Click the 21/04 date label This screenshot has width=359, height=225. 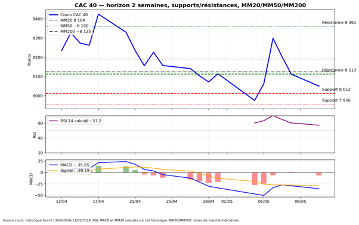[x=135, y=202]
